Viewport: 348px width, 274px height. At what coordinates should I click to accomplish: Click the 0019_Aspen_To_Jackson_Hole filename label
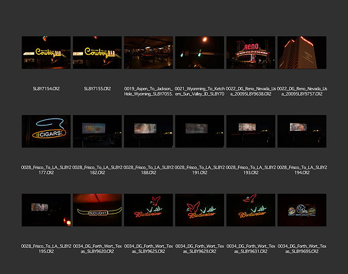pos(148,91)
